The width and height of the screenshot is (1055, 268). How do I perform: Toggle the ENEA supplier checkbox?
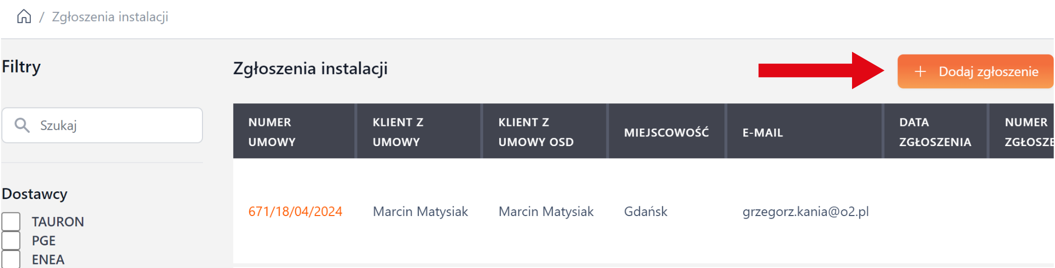click(11, 259)
